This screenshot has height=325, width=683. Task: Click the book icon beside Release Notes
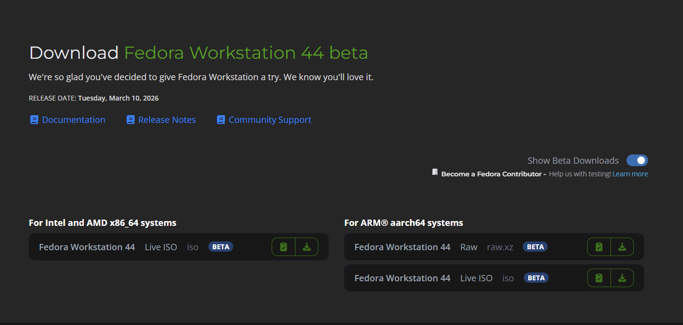click(x=130, y=120)
